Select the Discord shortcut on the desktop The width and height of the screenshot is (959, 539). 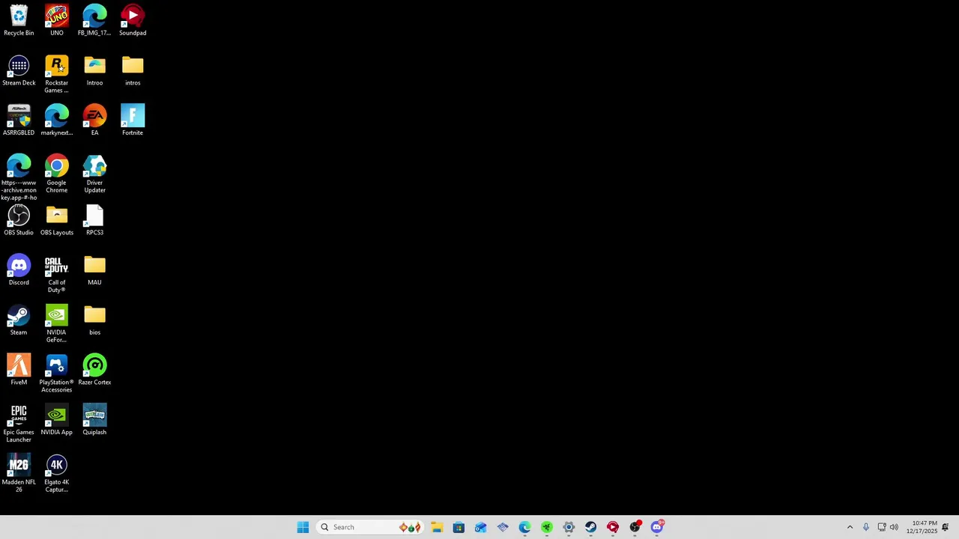pos(19,270)
